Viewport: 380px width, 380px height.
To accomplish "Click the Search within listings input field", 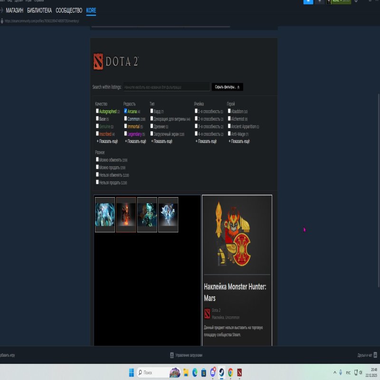I will [166, 87].
